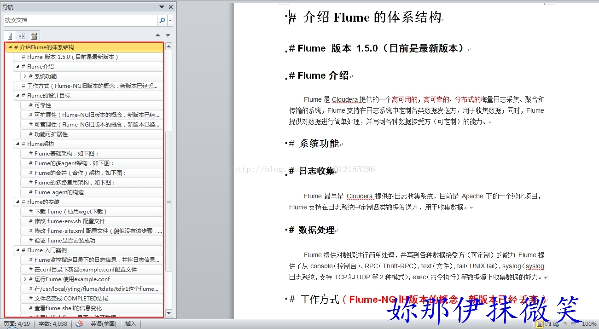599x329 pixels.
Task: Select Flume的多路复用架构 heading
Action: point(92,183)
